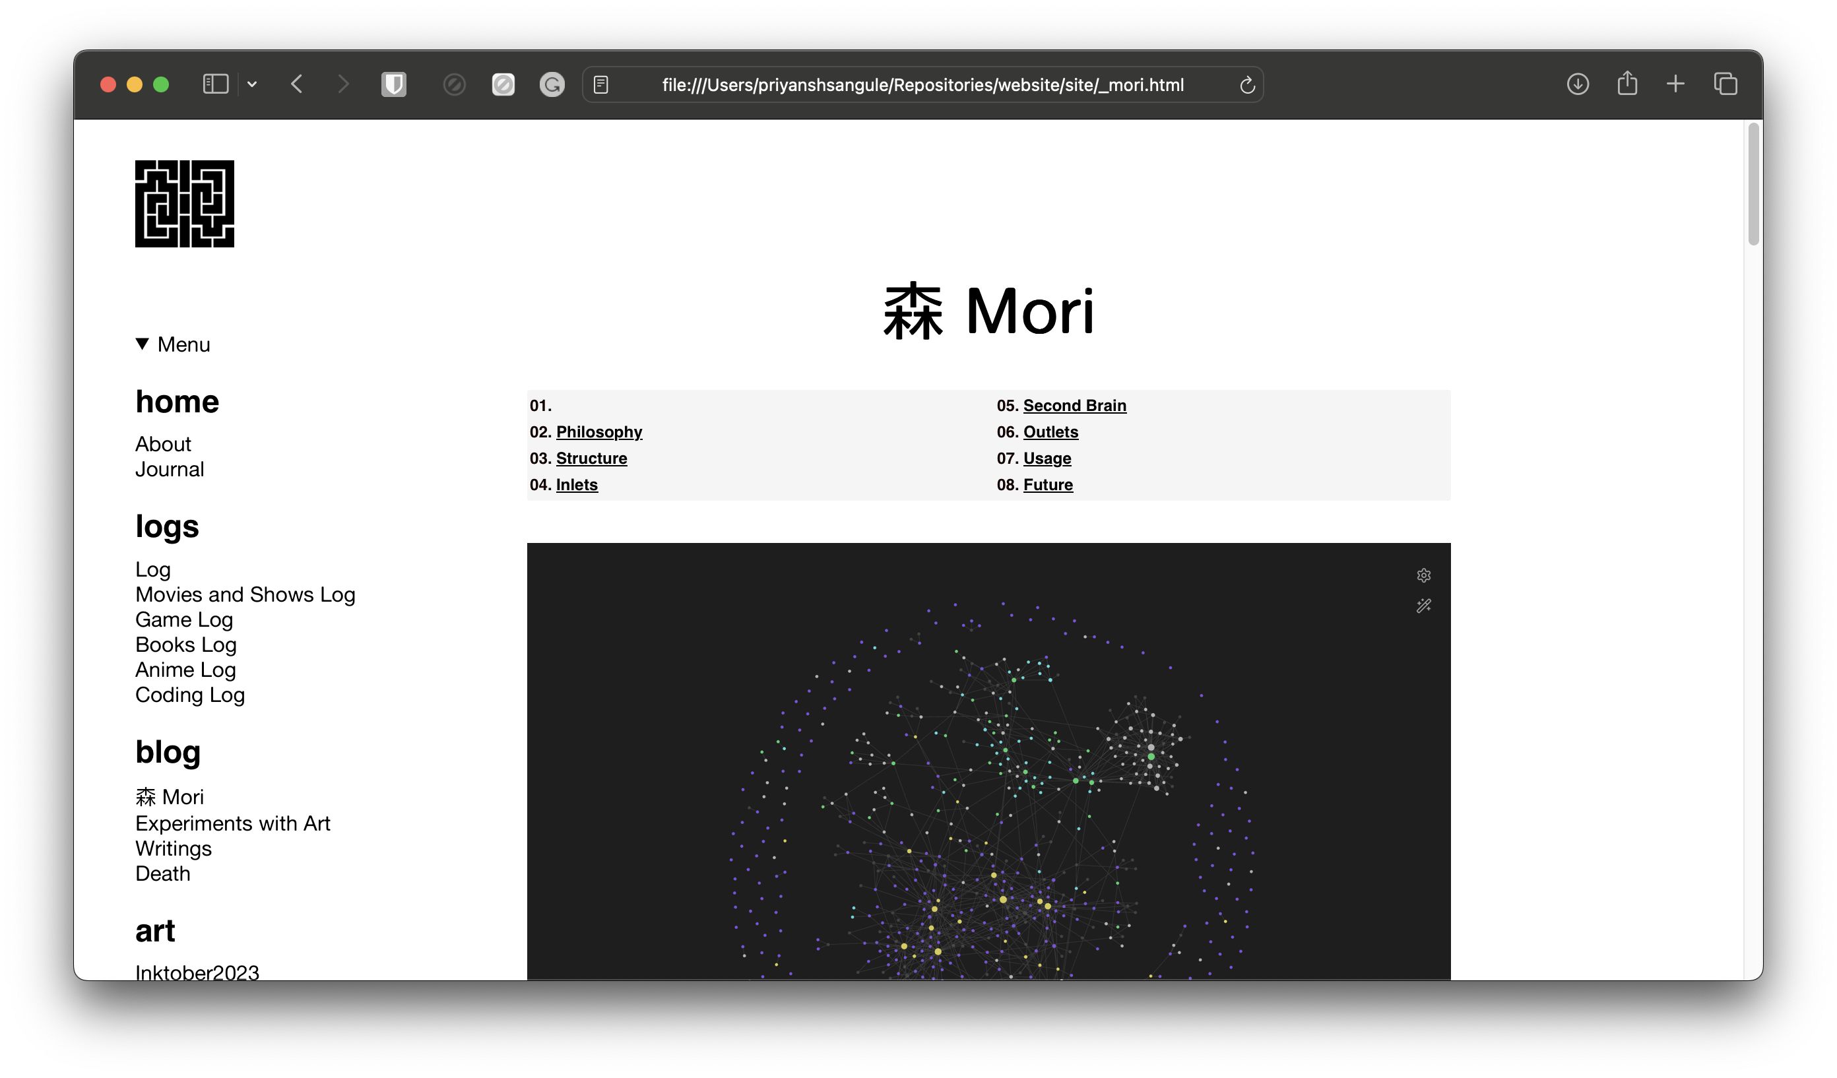Viewport: 1837px width, 1078px height.
Task: Collapse the Menu disclosure triangle
Action: pyautogui.click(x=142, y=343)
